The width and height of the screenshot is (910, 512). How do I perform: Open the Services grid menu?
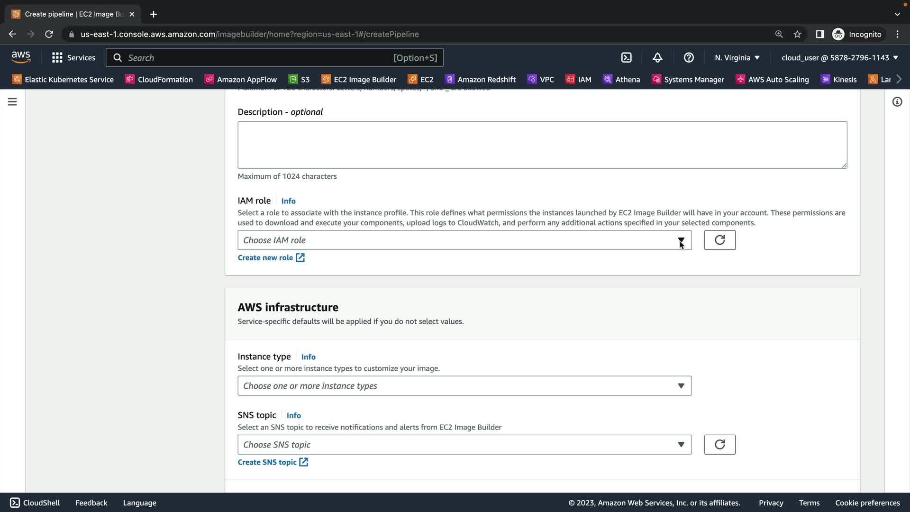click(x=73, y=57)
